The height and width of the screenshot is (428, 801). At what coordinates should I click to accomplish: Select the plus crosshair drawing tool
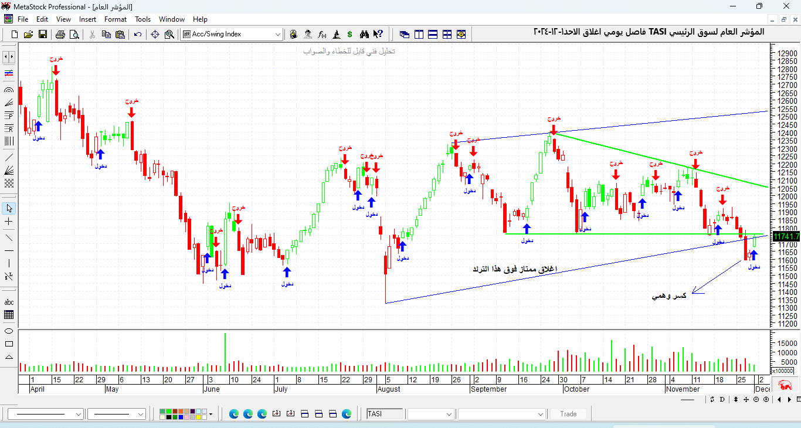pos(9,222)
